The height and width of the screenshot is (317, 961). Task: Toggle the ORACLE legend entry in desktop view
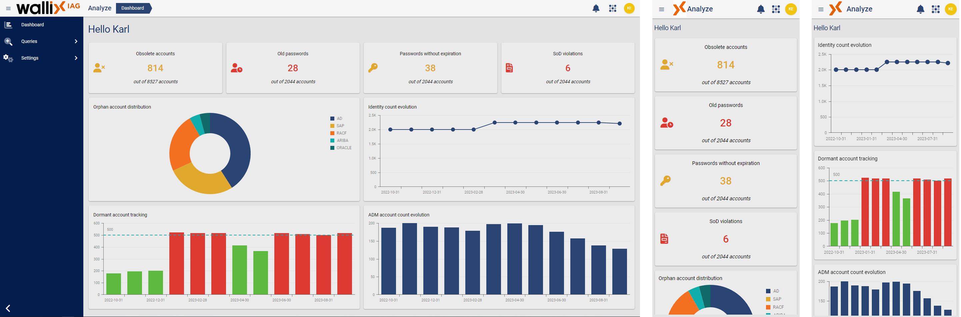click(341, 148)
